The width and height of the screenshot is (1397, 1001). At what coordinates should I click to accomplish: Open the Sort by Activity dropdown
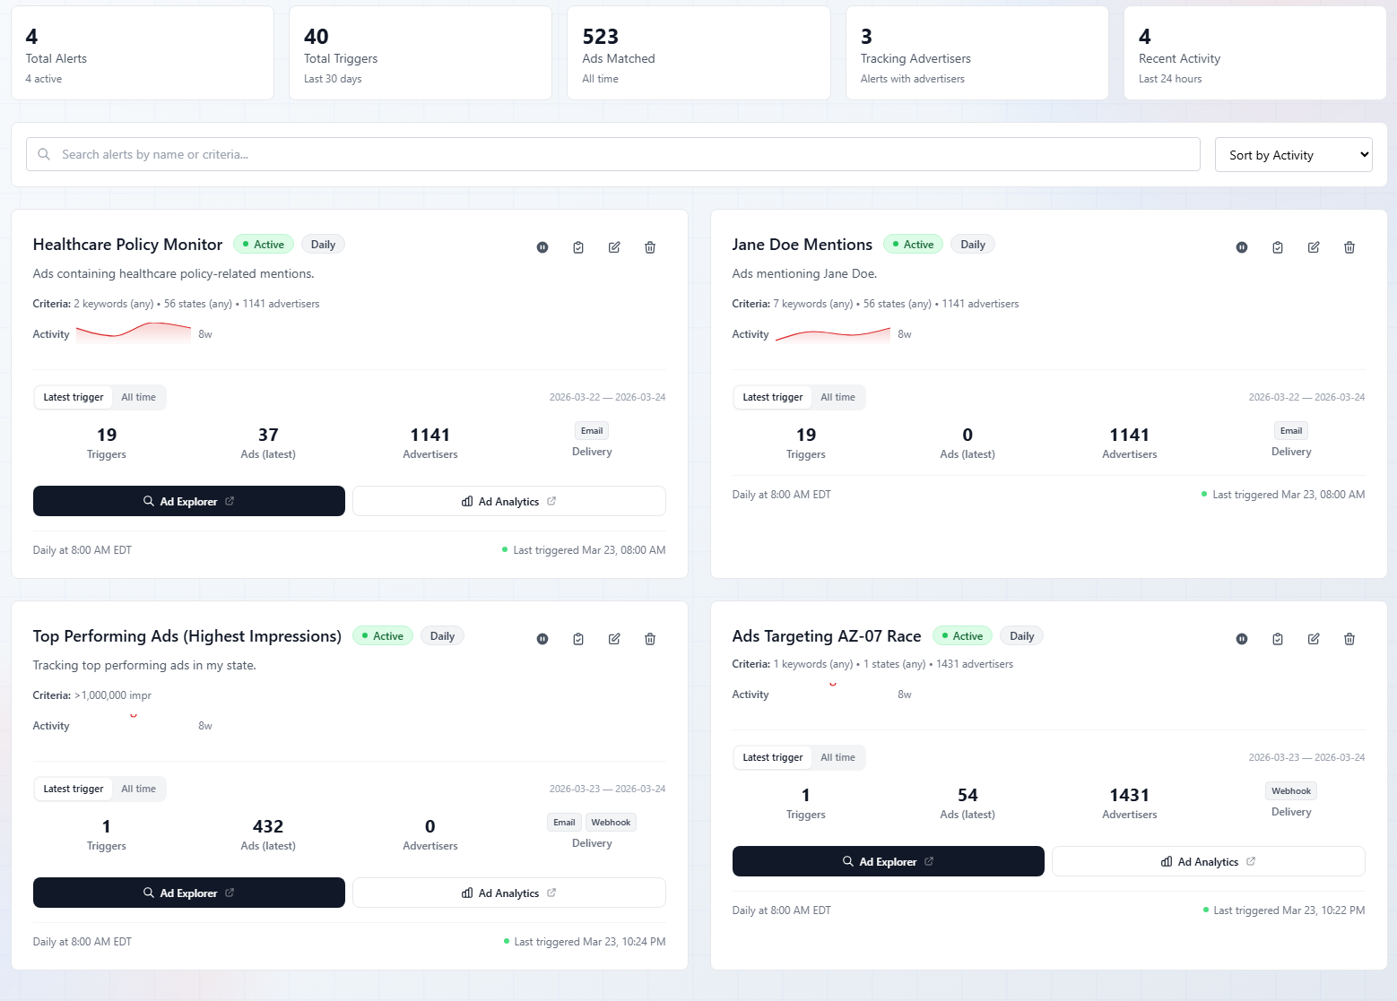1293,154
